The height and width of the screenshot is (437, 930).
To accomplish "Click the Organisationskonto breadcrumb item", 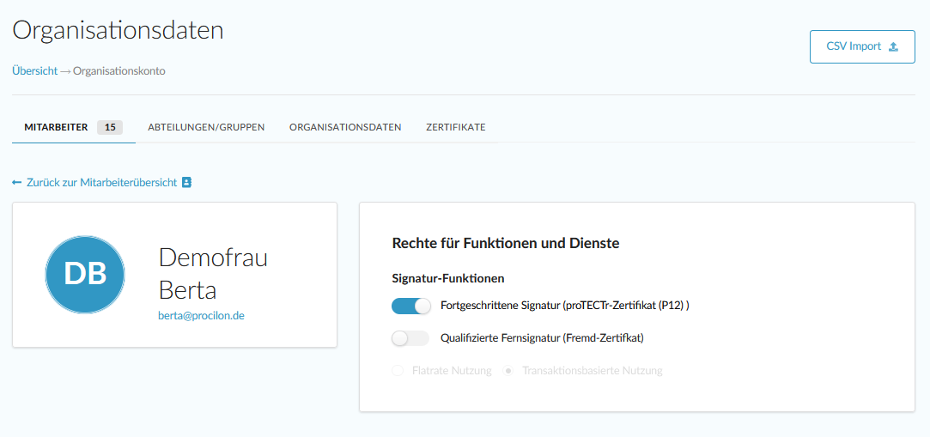I will point(119,71).
